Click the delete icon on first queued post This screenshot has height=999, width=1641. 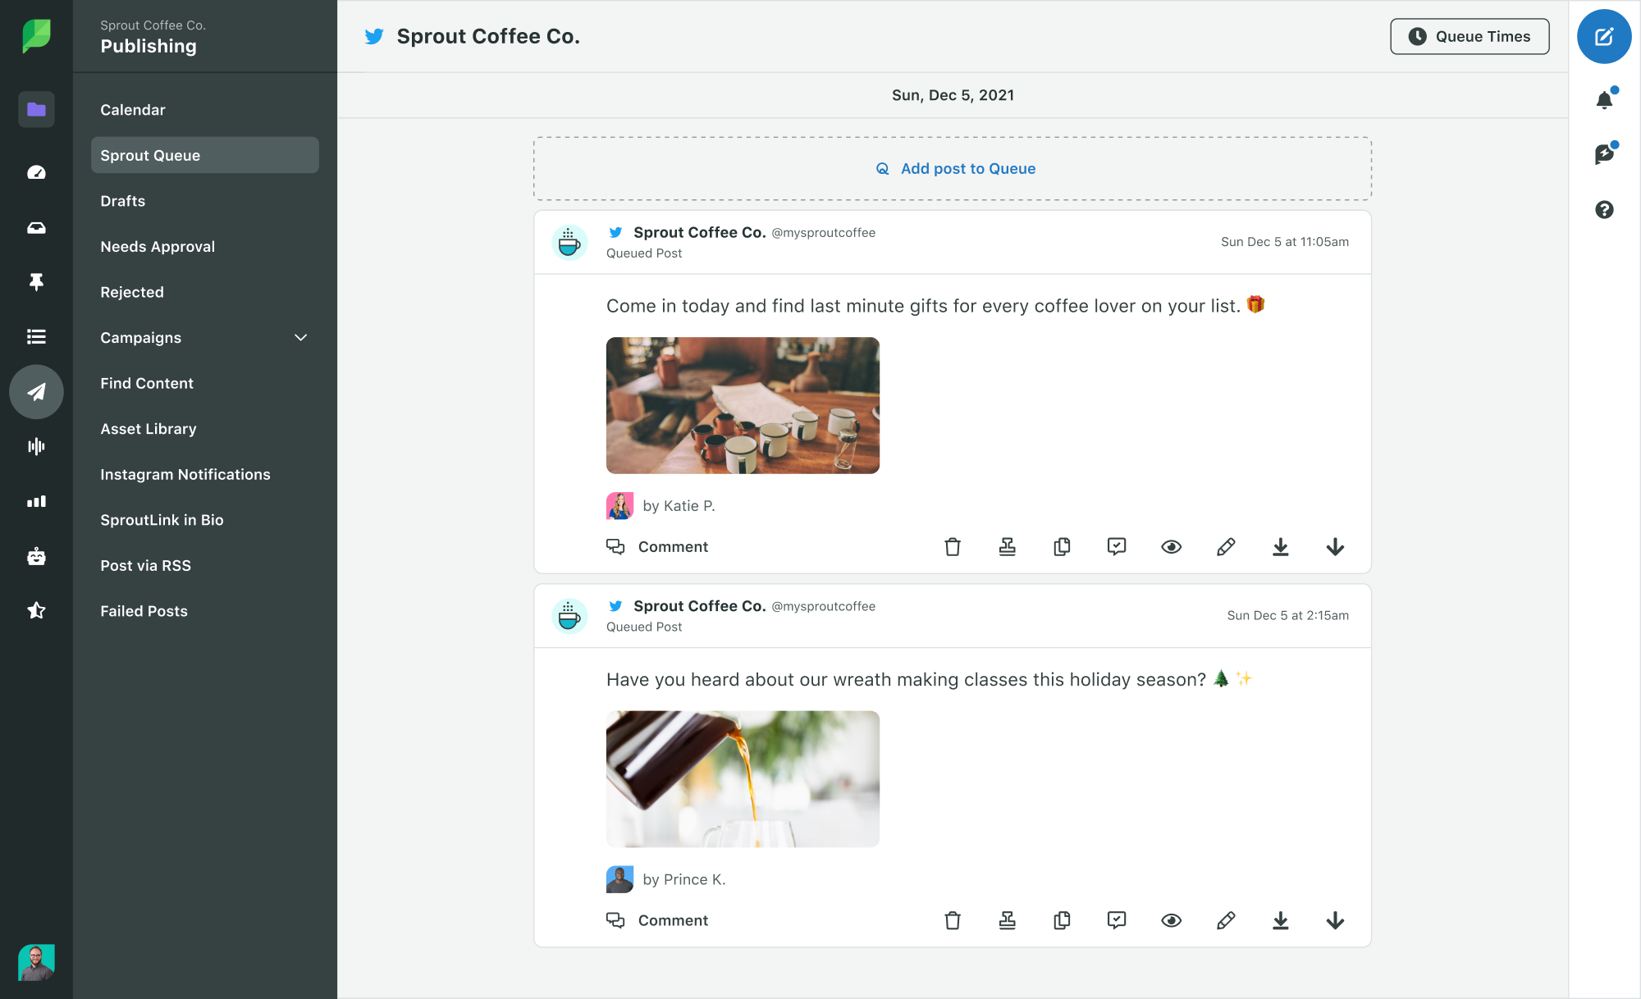[953, 545]
